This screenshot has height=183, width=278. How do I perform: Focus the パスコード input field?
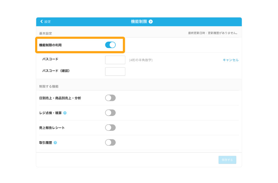click(115, 60)
